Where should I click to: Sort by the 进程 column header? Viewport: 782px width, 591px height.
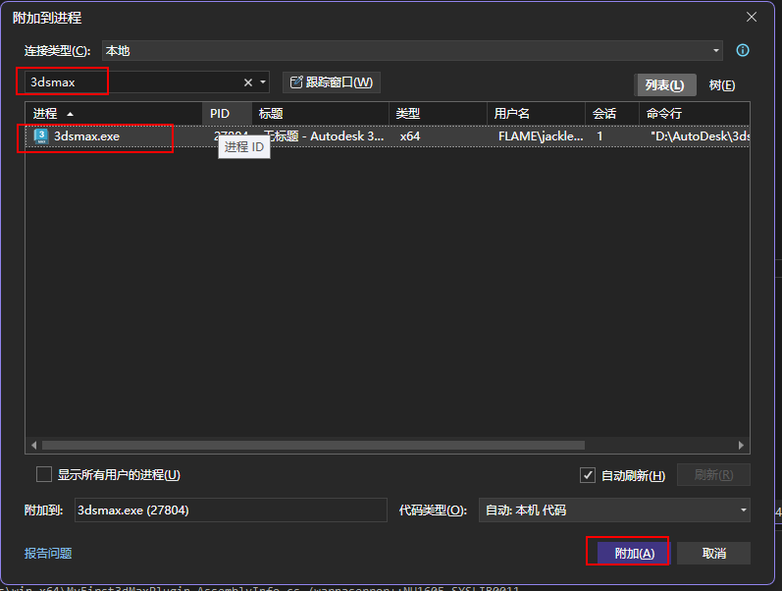click(114, 114)
